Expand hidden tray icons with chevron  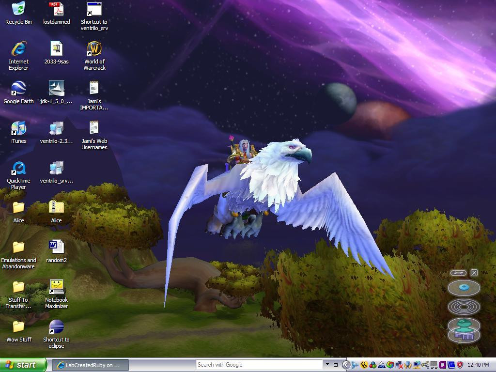pos(346,365)
